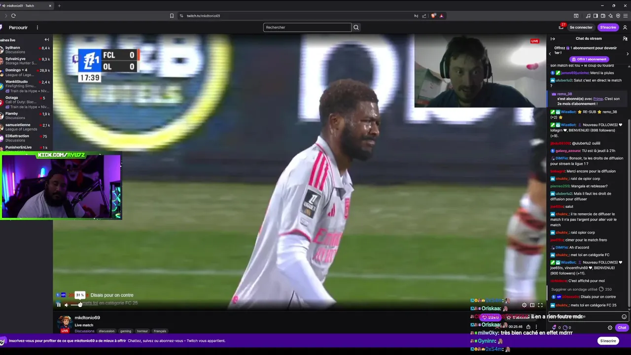
Task: Click the mkdtonio69 streamer avatar
Action: point(65,323)
